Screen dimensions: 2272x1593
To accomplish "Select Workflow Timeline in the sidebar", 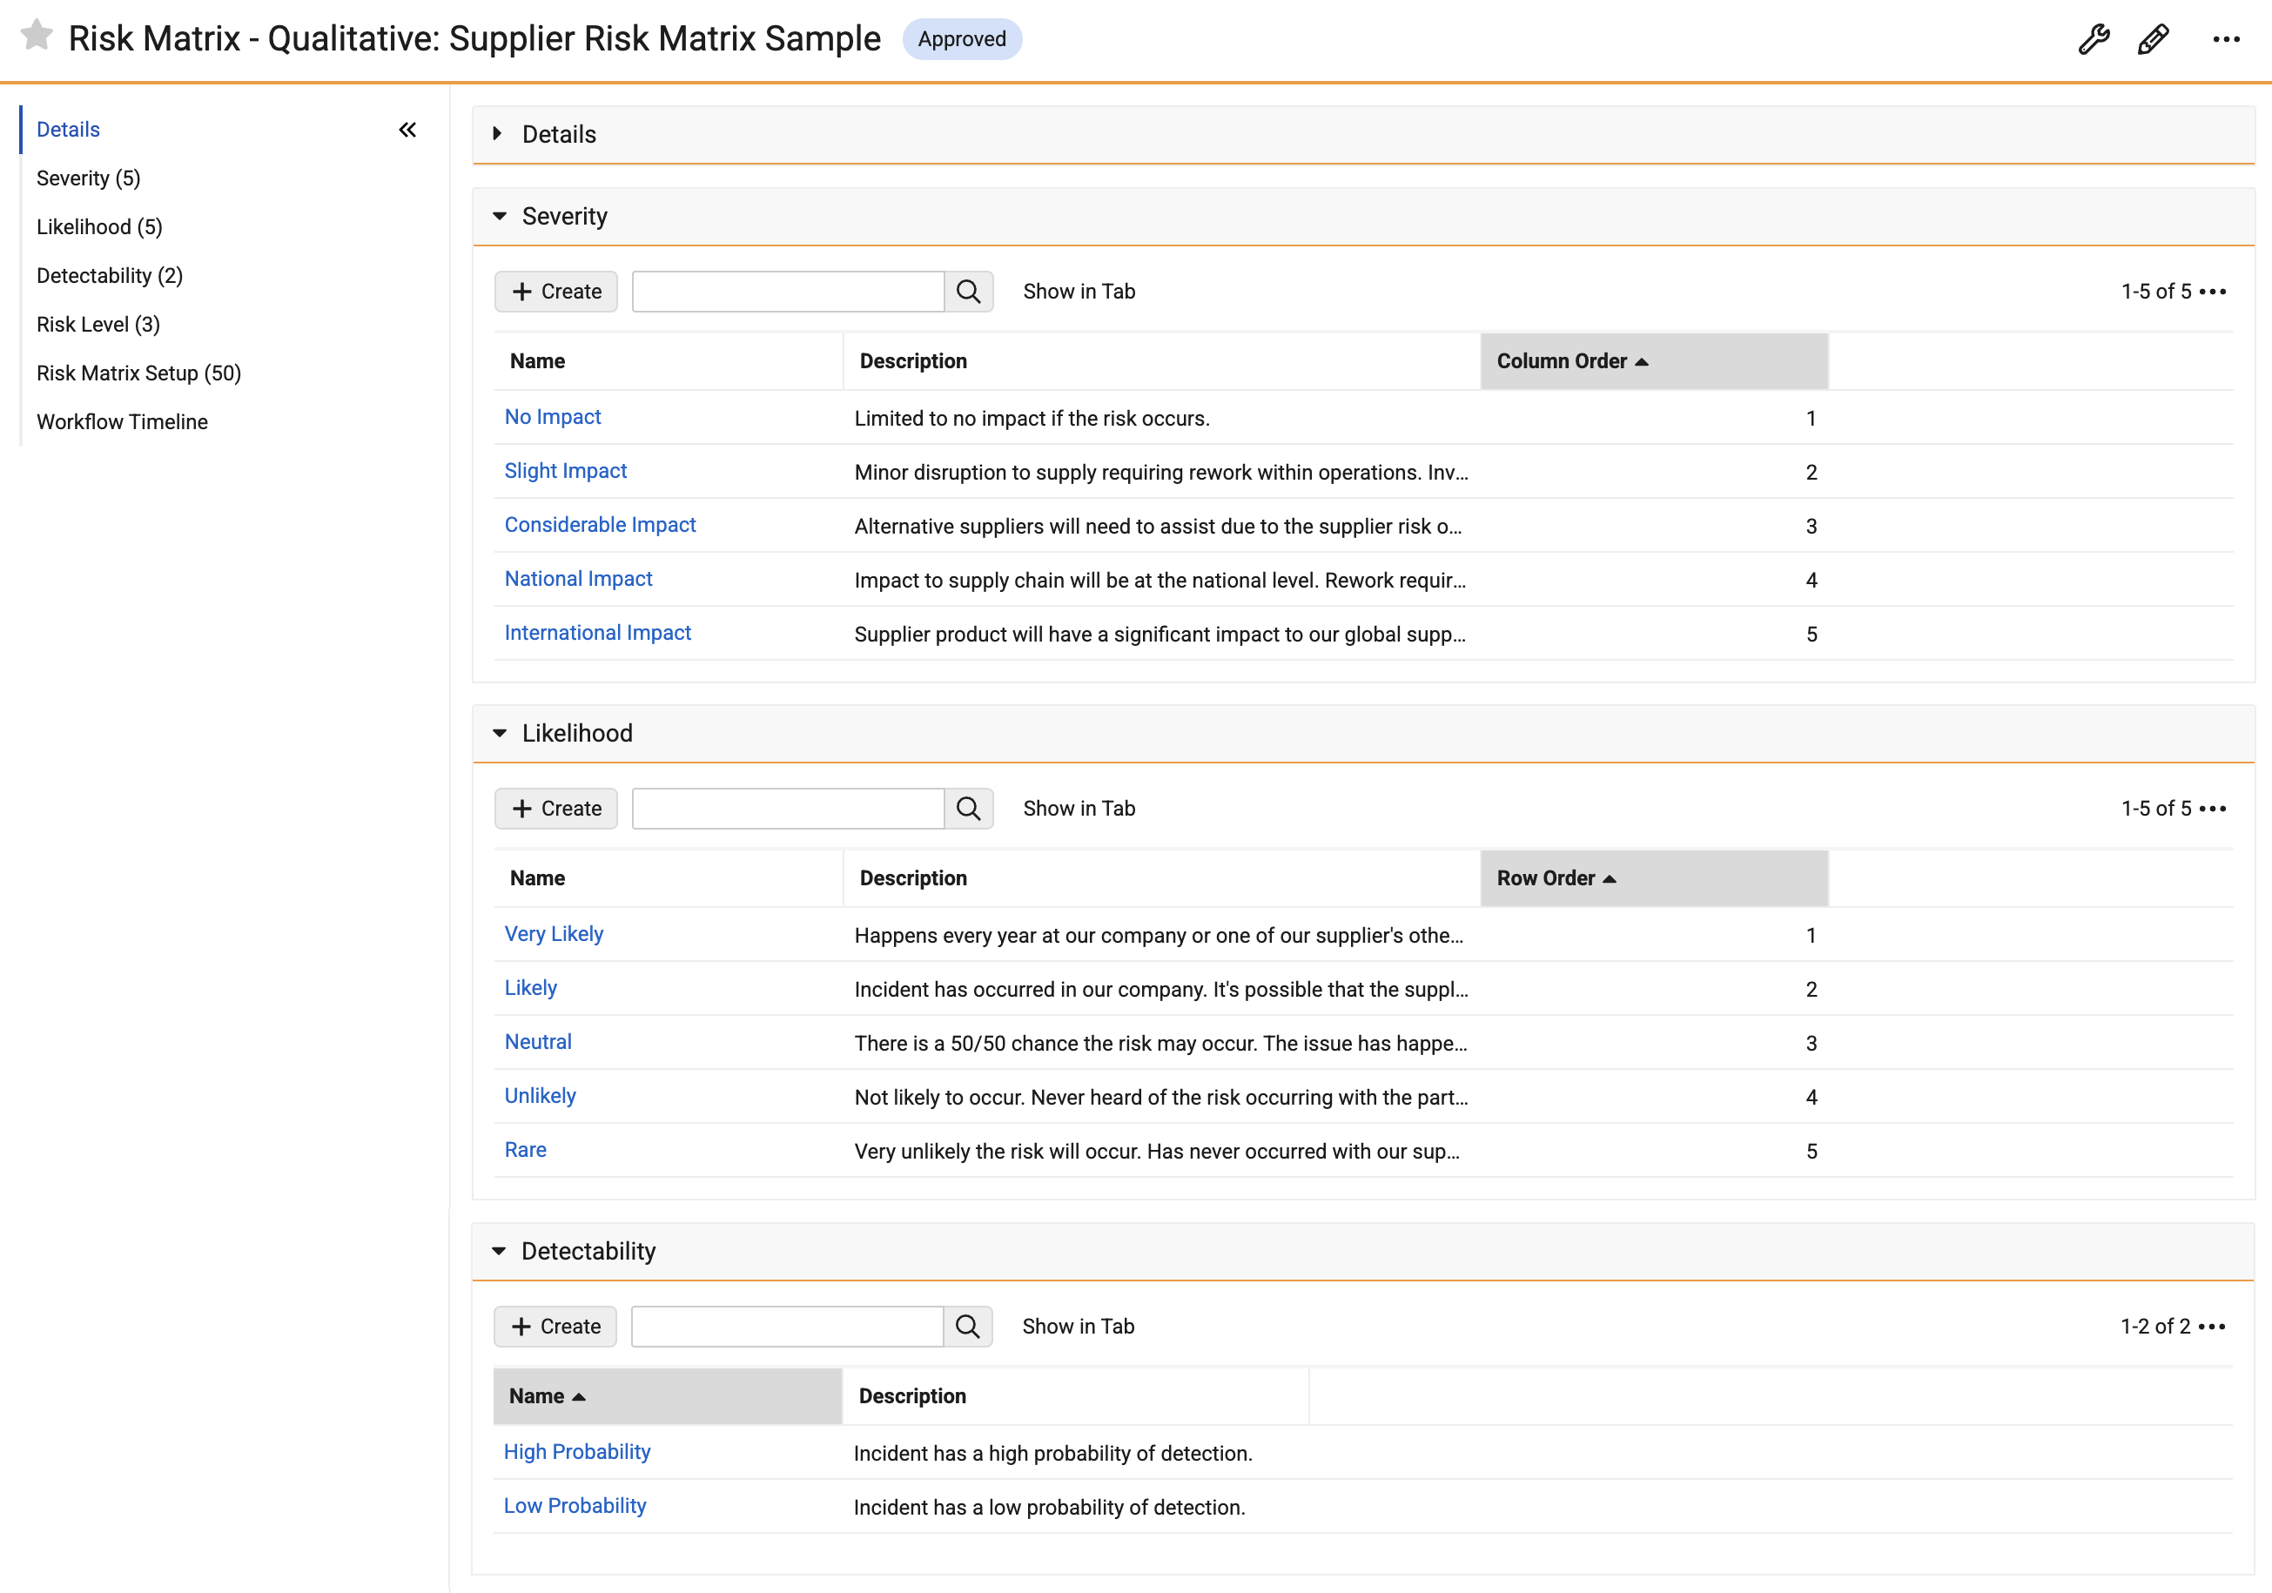I will point(122,421).
